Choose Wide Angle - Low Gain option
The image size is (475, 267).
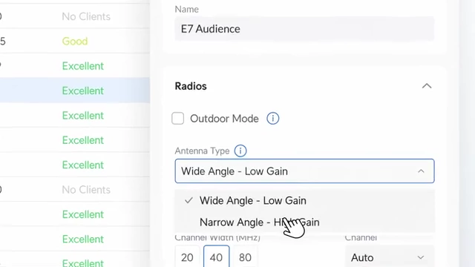click(x=304, y=200)
